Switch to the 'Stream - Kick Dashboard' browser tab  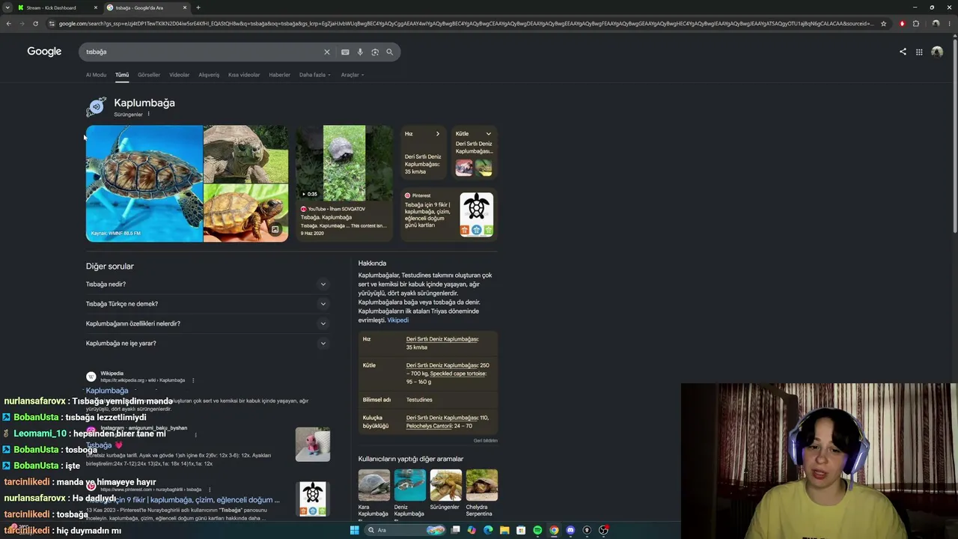point(58,7)
